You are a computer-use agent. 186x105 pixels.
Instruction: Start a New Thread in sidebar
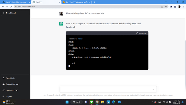pos(10,13)
